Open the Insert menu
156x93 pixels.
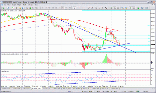pos(14,5)
